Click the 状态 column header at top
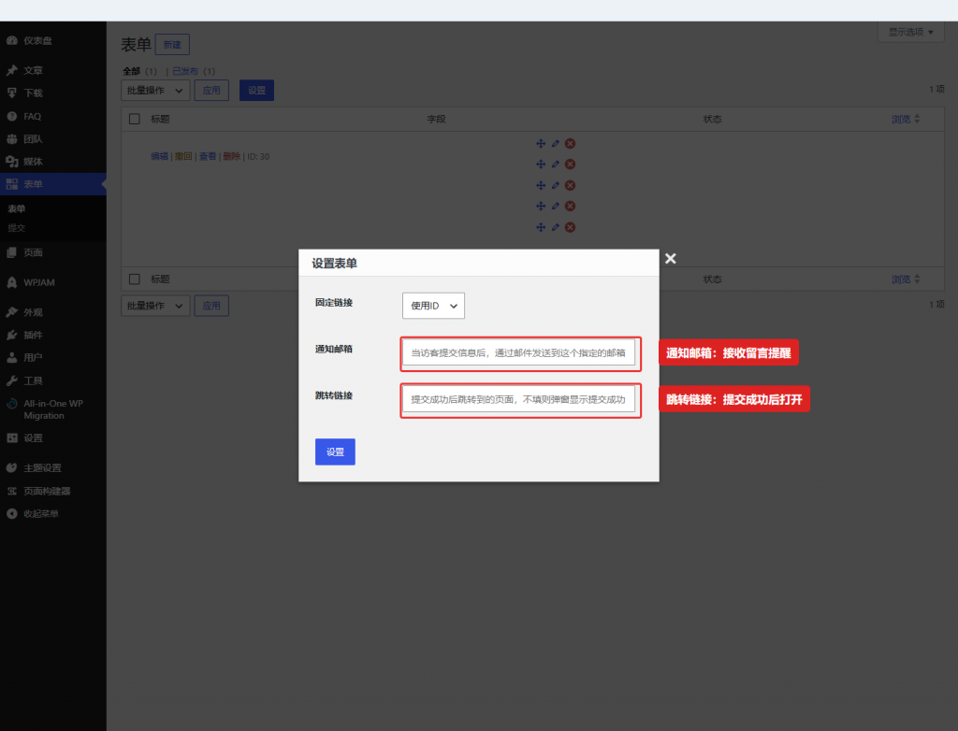Viewport: 958px width, 731px height. click(712, 119)
